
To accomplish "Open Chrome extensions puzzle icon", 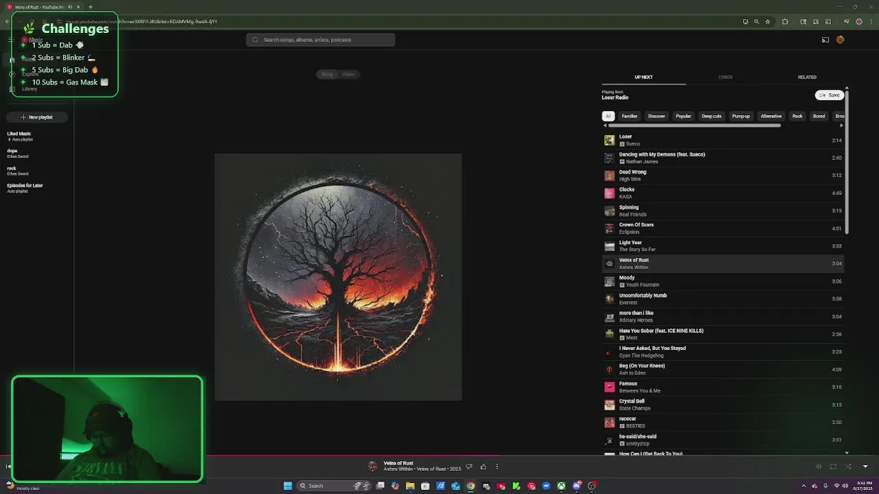I will pos(785,21).
